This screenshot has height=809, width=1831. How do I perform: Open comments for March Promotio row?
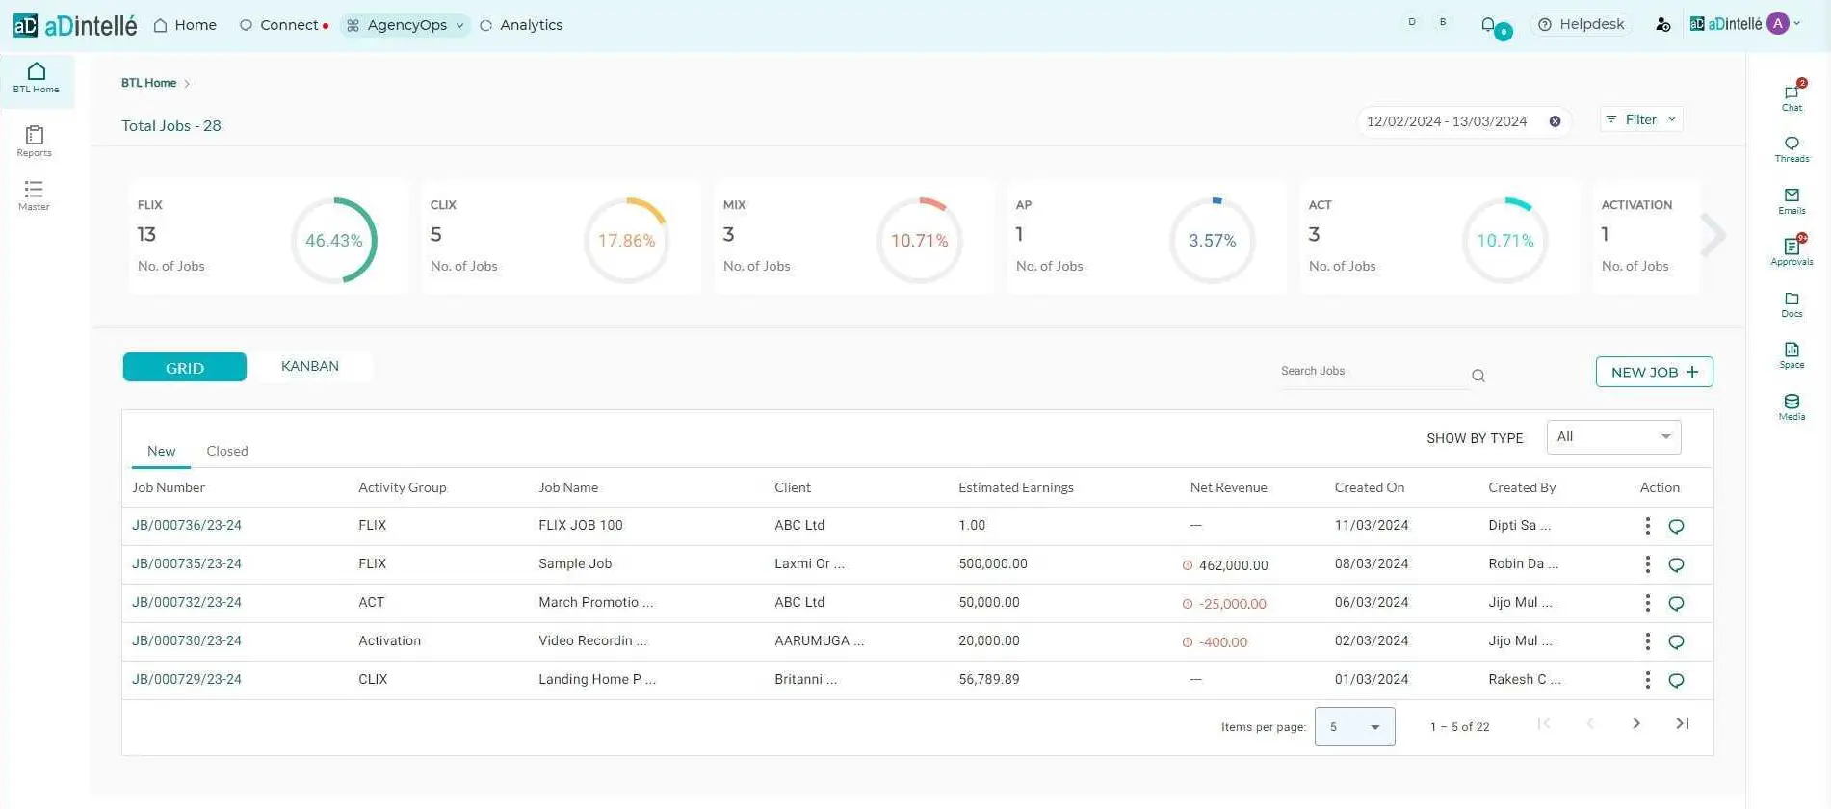(1676, 604)
